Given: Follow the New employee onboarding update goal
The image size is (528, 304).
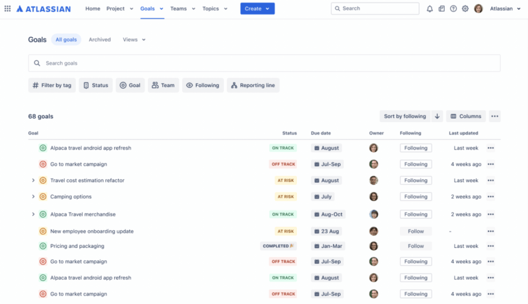Looking at the screenshot, I should tap(416, 231).
